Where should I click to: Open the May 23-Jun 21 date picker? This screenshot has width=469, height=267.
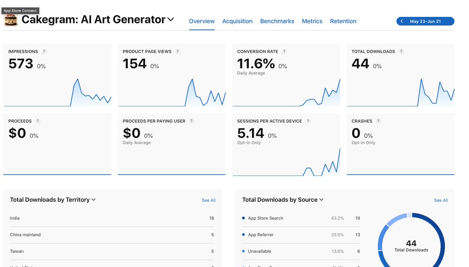coord(425,21)
